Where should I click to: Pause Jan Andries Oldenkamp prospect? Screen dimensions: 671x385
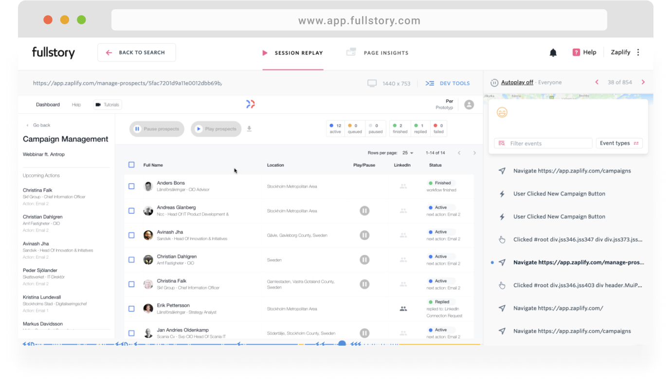tap(364, 333)
